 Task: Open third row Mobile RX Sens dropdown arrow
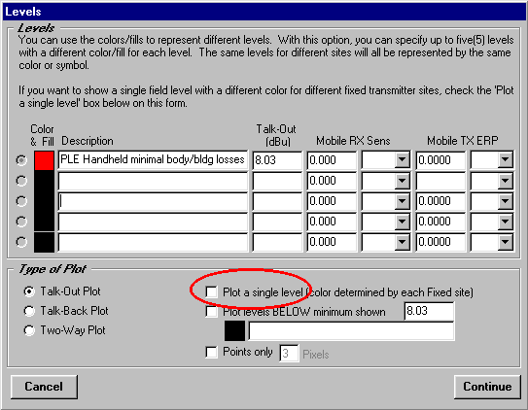pos(403,201)
